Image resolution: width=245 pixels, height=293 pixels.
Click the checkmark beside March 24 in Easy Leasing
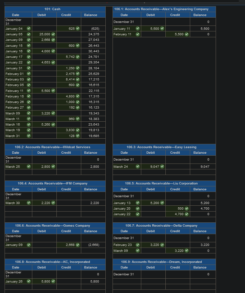coord(138,166)
